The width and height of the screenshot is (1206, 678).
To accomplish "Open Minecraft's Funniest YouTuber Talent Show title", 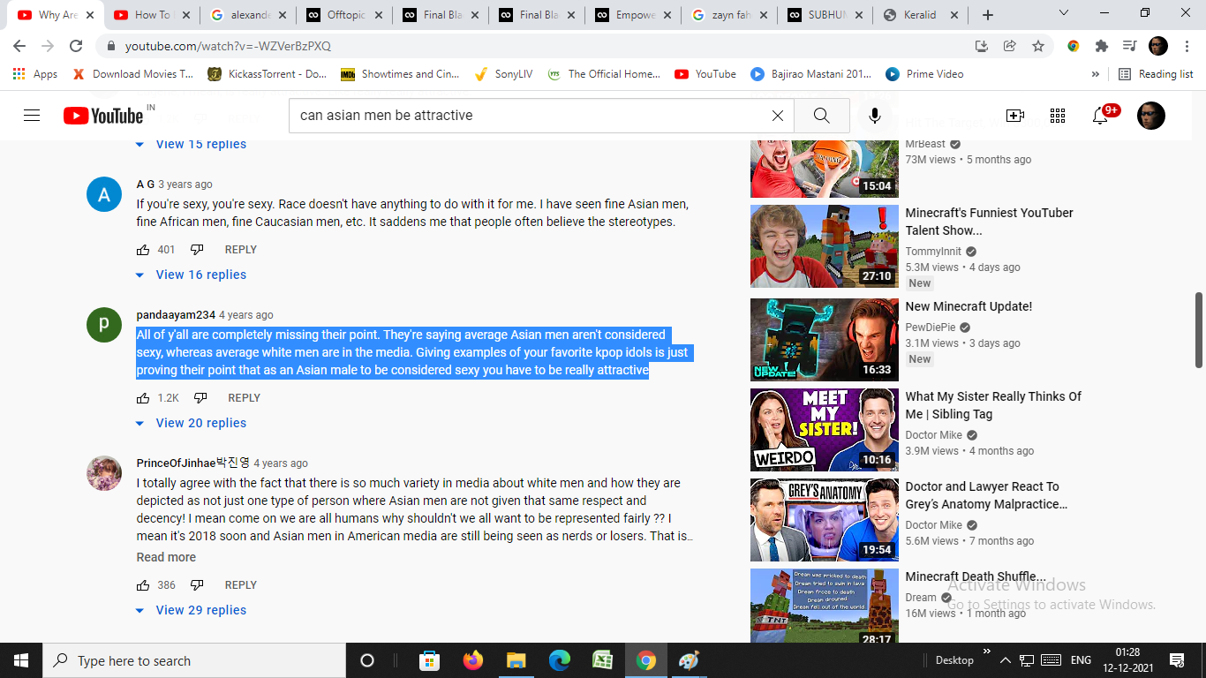I will [990, 222].
